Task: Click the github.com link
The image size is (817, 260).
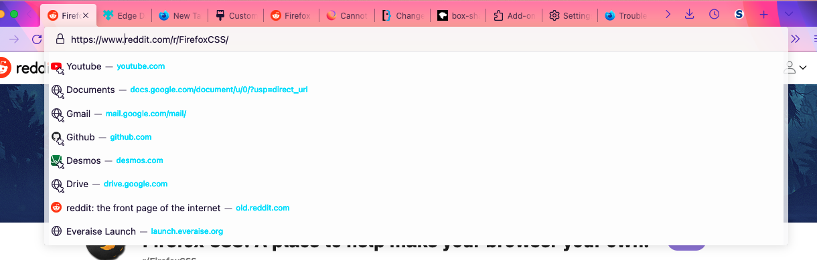Action: pos(131,137)
